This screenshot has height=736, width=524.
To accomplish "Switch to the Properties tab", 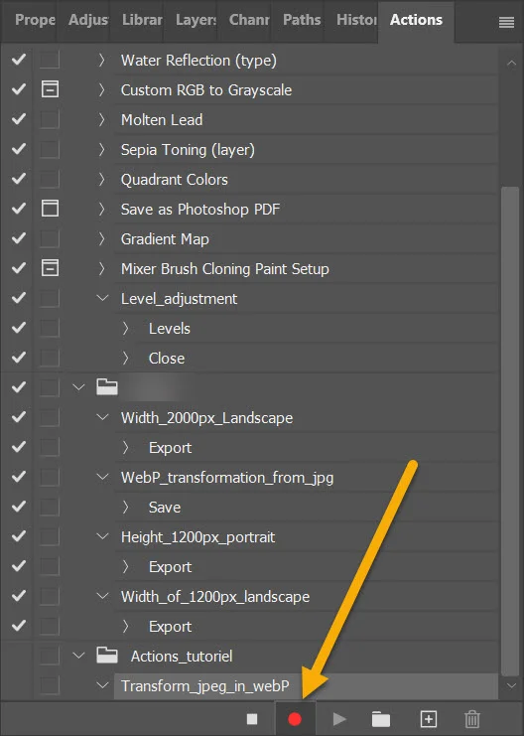I will [35, 20].
